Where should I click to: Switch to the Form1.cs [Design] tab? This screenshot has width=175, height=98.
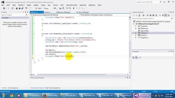(x=83, y=12)
